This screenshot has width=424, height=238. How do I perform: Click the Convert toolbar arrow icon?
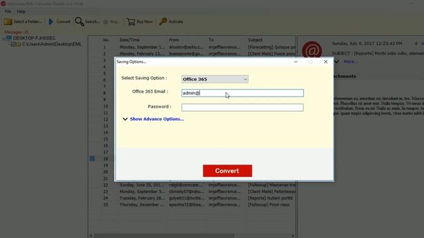point(51,22)
